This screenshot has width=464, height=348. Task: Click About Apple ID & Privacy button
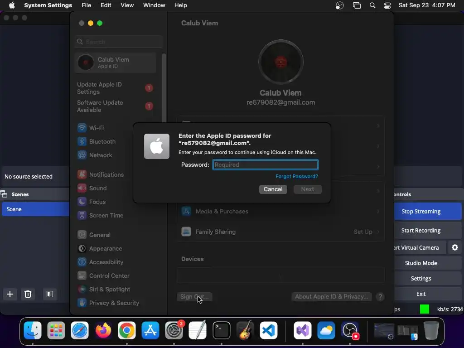(331, 296)
